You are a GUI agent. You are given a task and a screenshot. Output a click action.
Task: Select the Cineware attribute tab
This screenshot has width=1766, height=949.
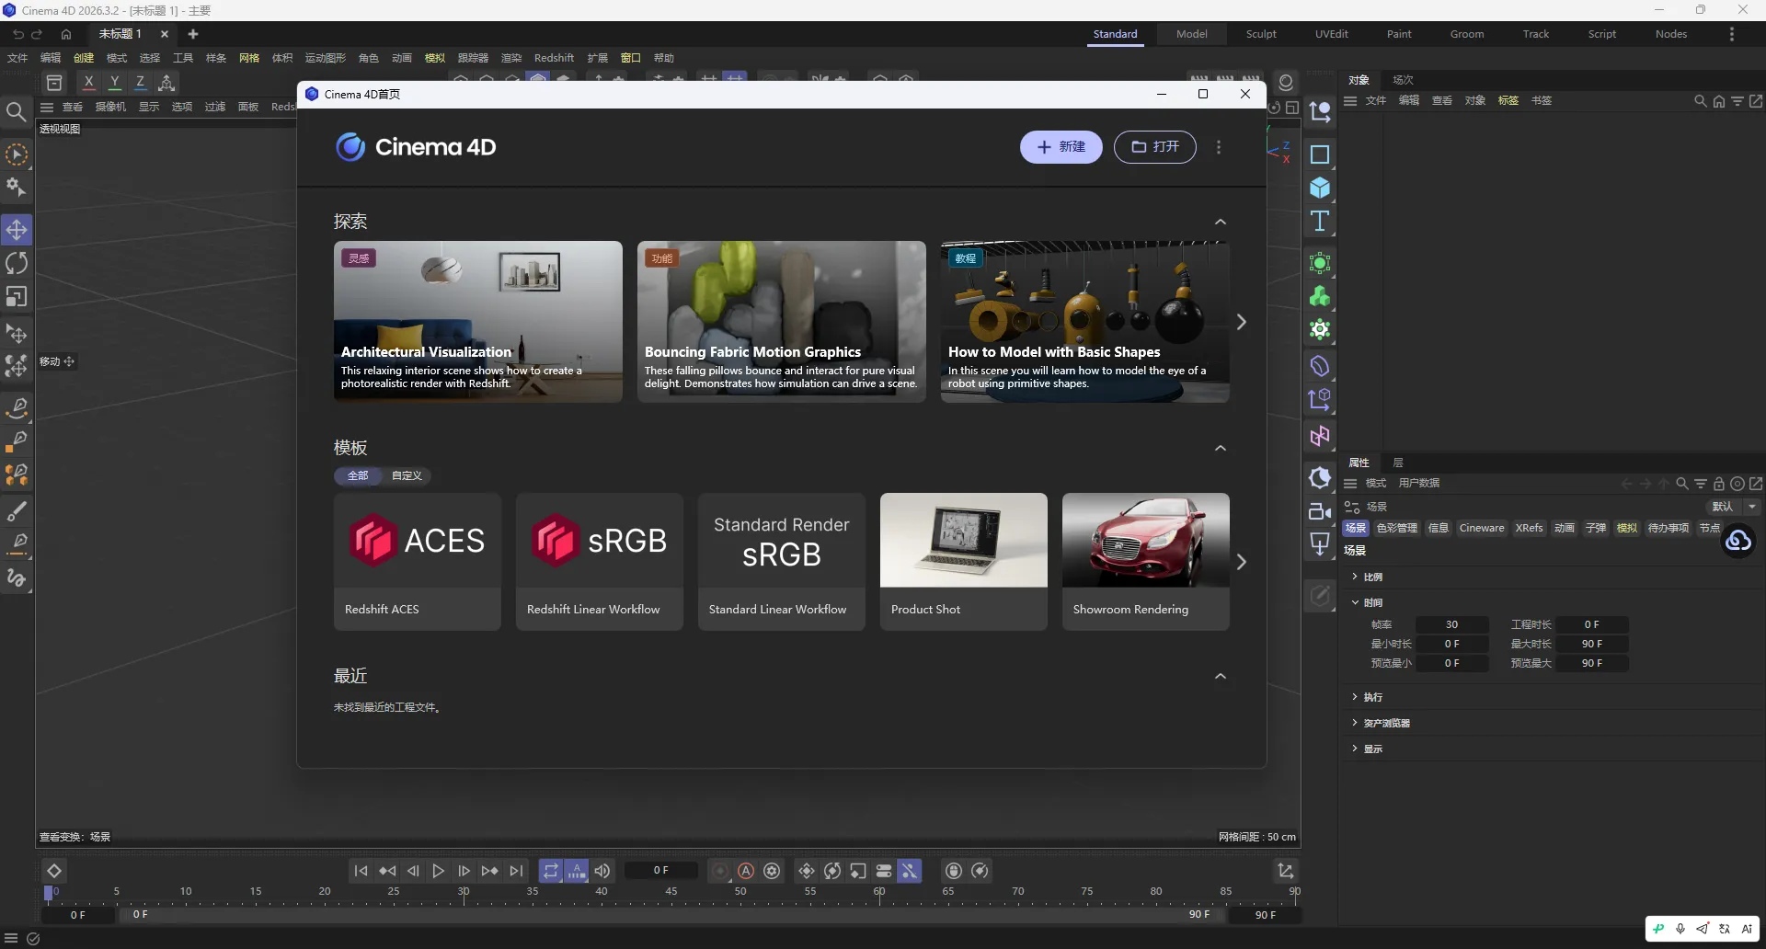(1482, 528)
